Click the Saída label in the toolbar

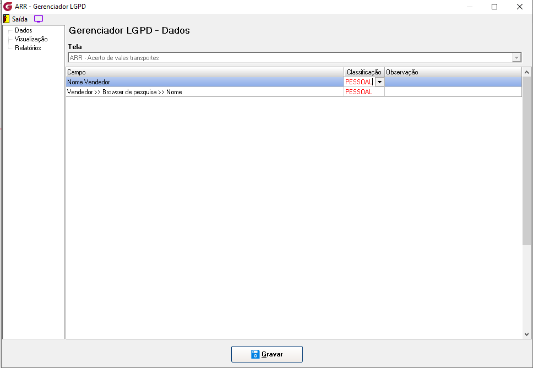pos(20,19)
